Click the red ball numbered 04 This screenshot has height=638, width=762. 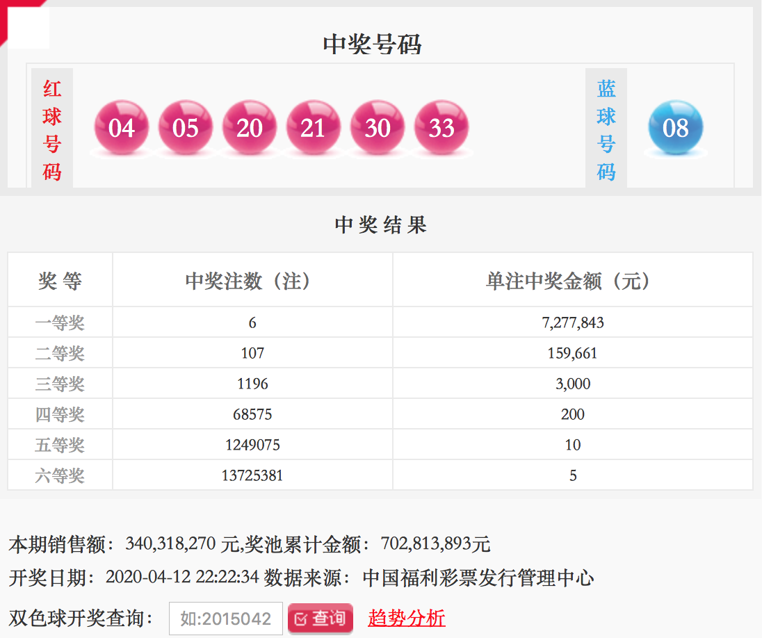coord(122,128)
